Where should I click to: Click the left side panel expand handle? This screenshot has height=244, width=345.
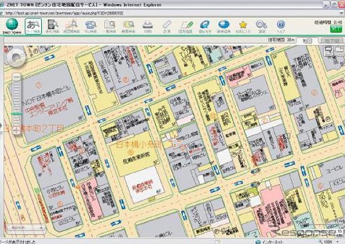tap(1, 126)
